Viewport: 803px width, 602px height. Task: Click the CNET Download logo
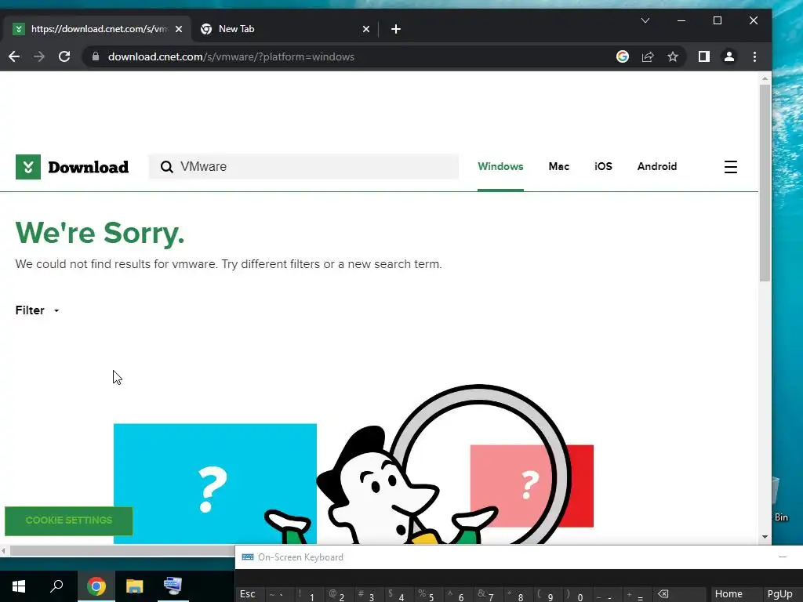pyautogui.click(x=72, y=167)
